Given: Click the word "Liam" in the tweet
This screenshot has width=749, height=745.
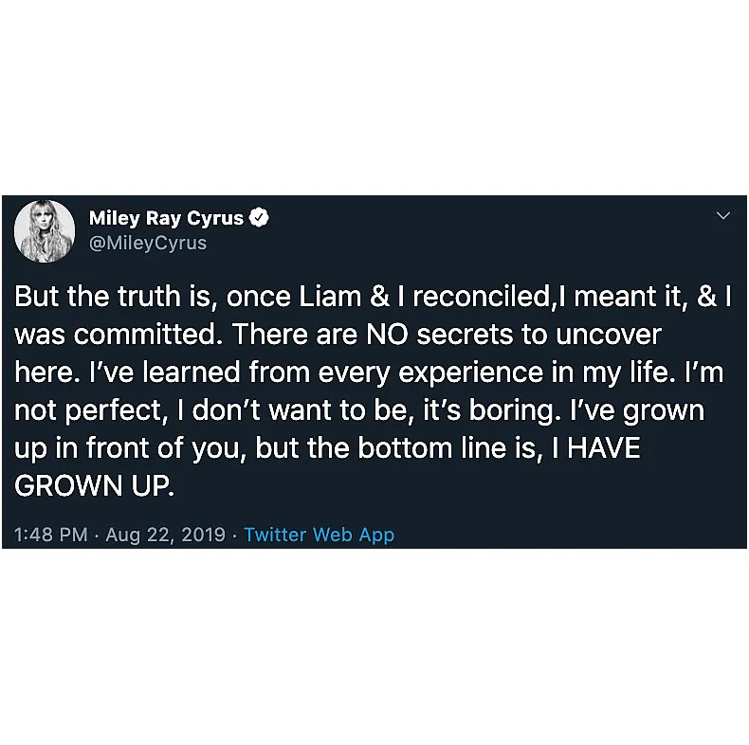Looking at the screenshot, I should (x=327, y=297).
